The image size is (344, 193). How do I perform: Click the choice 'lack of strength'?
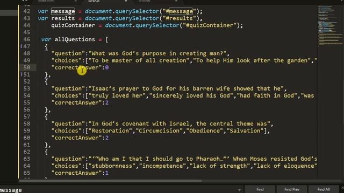pos(220,166)
